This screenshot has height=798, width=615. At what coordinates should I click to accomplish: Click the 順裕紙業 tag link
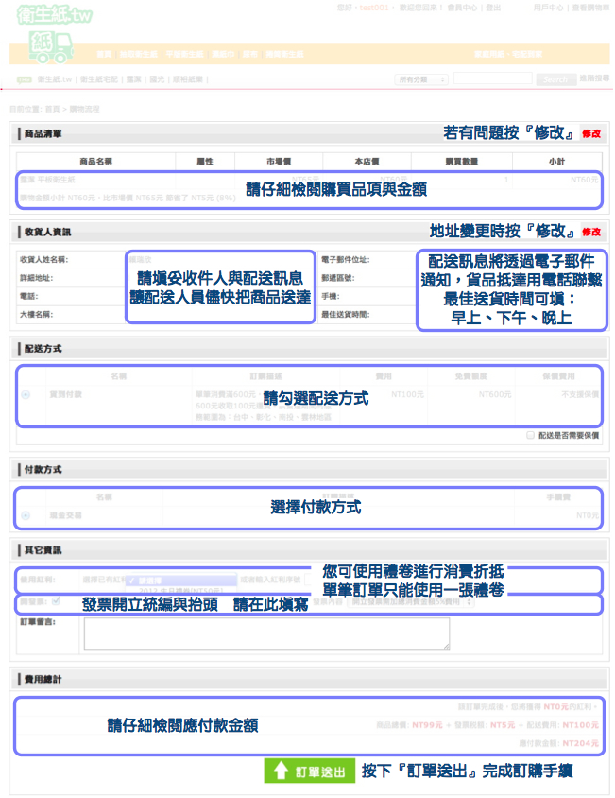point(188,79)
